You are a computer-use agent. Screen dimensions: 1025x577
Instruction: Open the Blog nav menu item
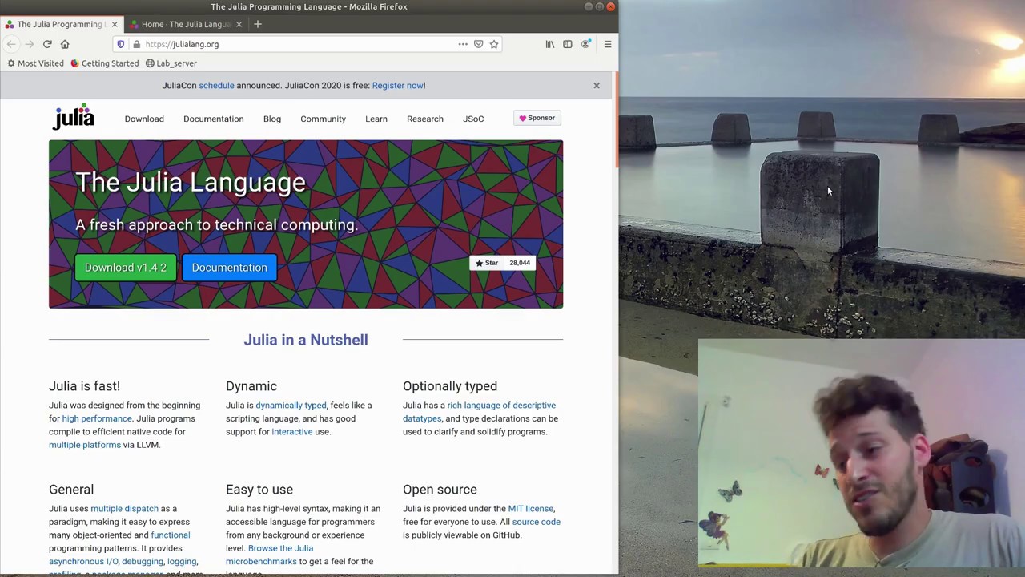click(272, 119)
